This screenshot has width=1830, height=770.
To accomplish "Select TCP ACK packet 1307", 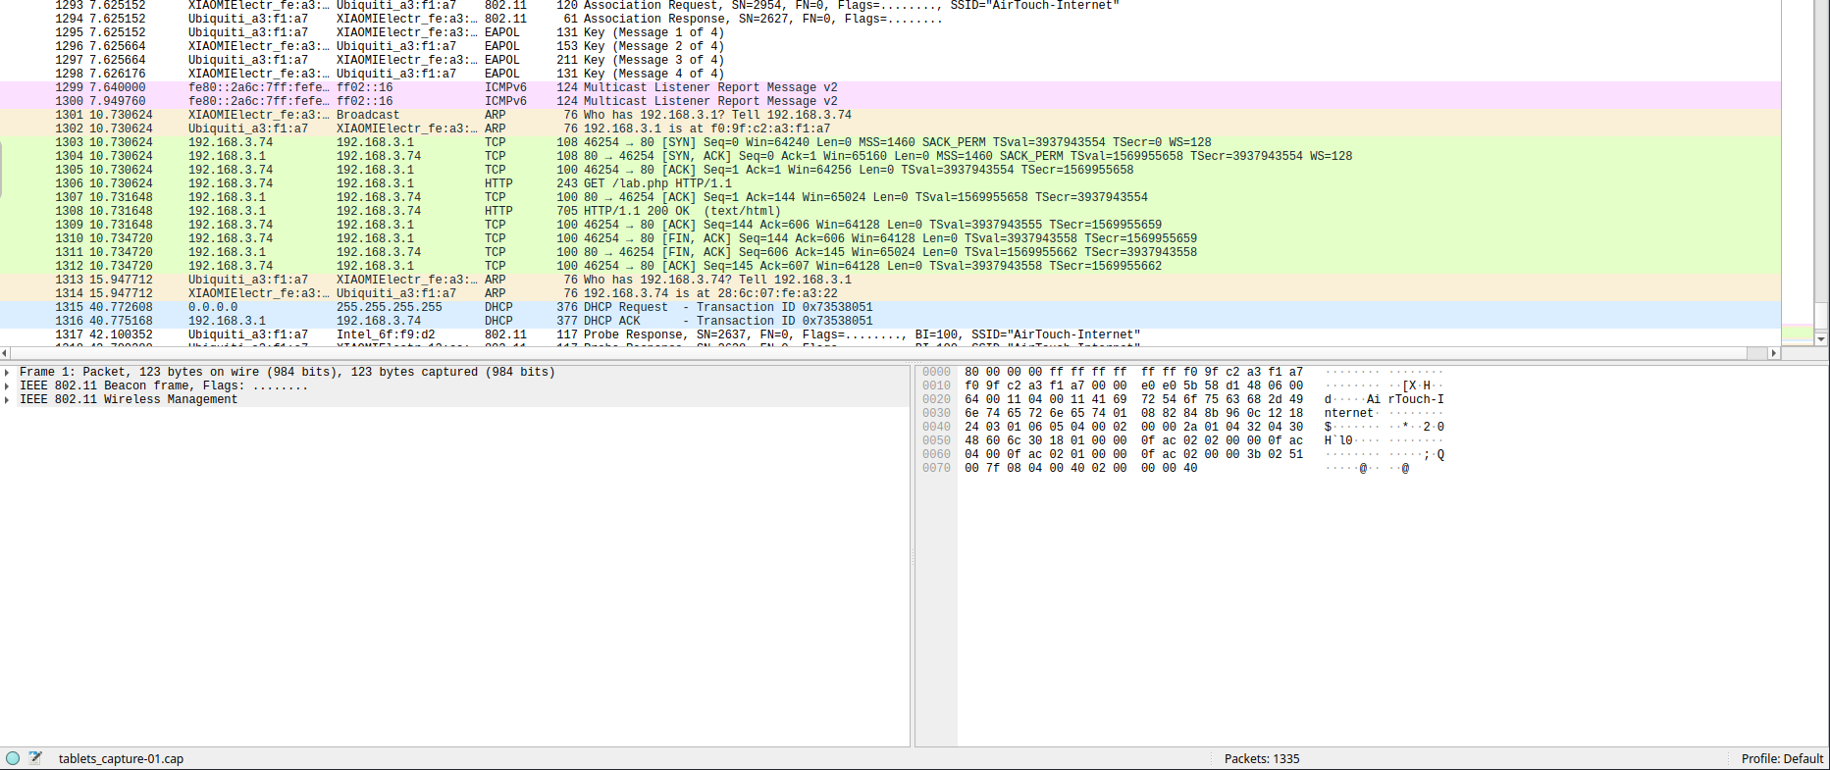I will [x=890, y=197].
